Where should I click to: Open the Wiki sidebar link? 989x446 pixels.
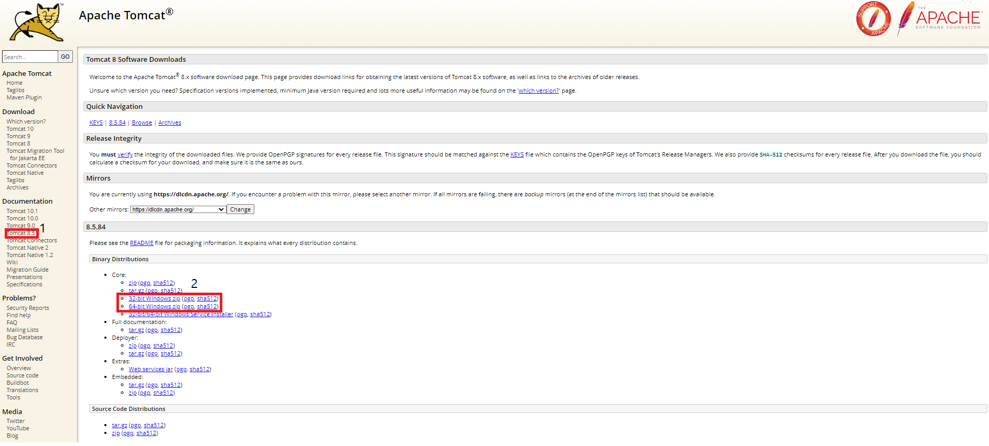[12, 262]
